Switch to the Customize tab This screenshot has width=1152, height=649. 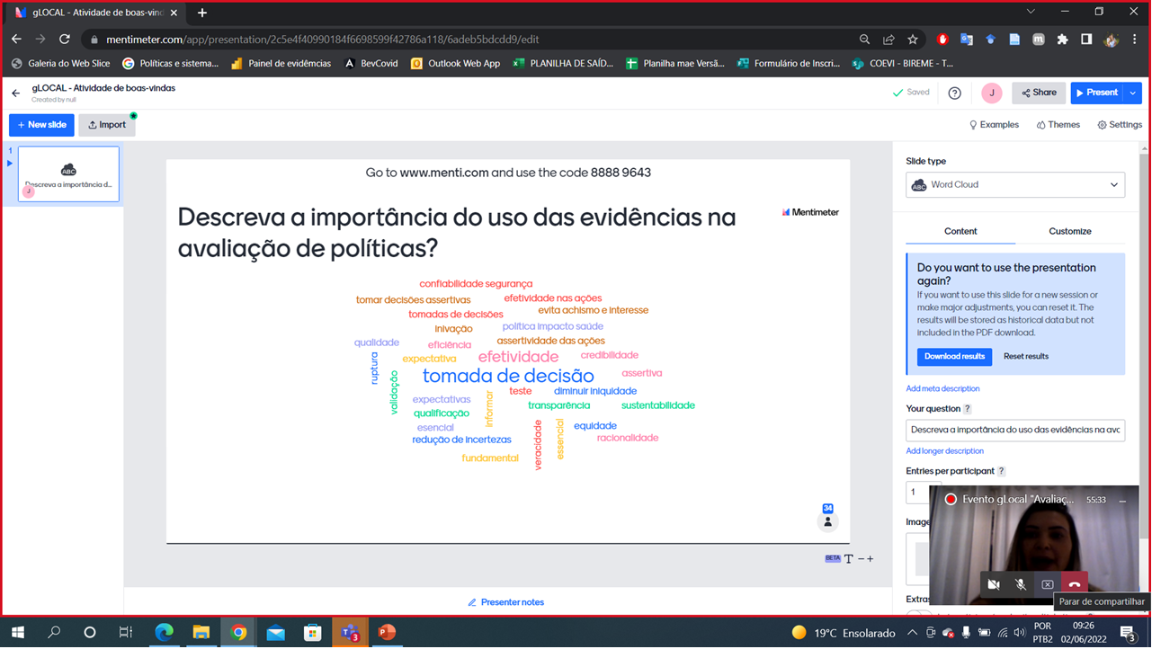1070,231
